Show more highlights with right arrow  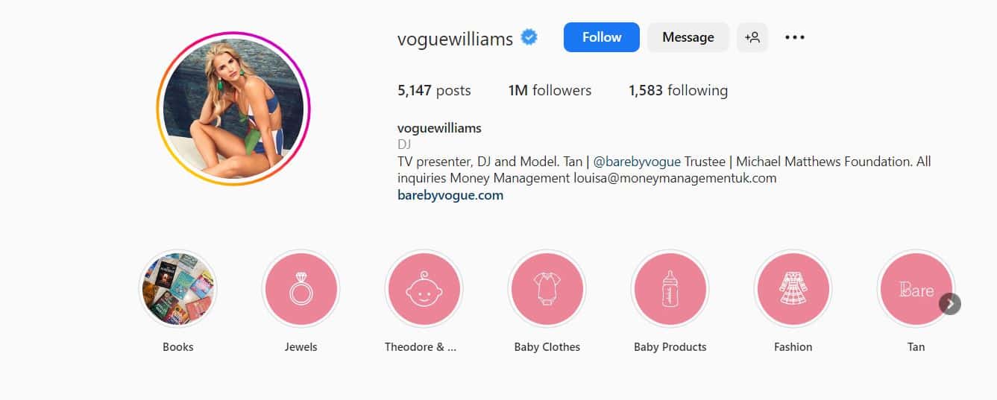point(950,304)
